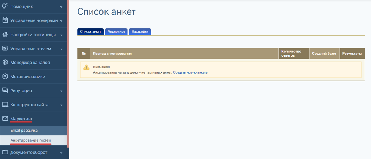Switch to the Черновики tab
The width and height of the screenshot is (371, 159).
(x=116, y=31)
